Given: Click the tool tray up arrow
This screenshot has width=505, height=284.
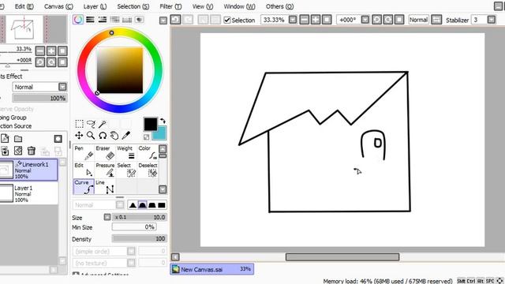Looking at the screenshot, I should 163,148.
